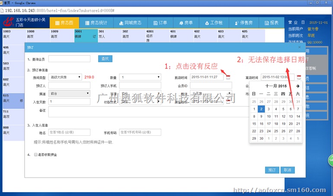The width and height of the screenshot is (333, 196).
Task: Select date 10 in calendar
Action: click(x=269, y=116)
